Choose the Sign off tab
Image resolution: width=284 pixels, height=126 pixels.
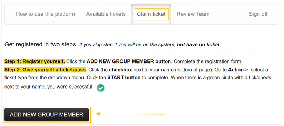[258, 14]
